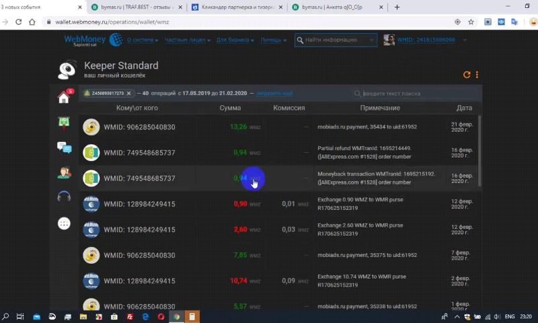This screenshot has height=323, width=538.
Task: Click the "загрузить ещё" link
Action: click(x=275, y=94)
